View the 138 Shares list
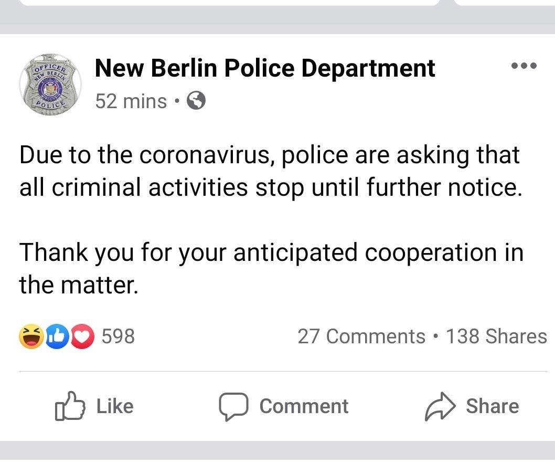The image size is (555, 464). (496, 336)
